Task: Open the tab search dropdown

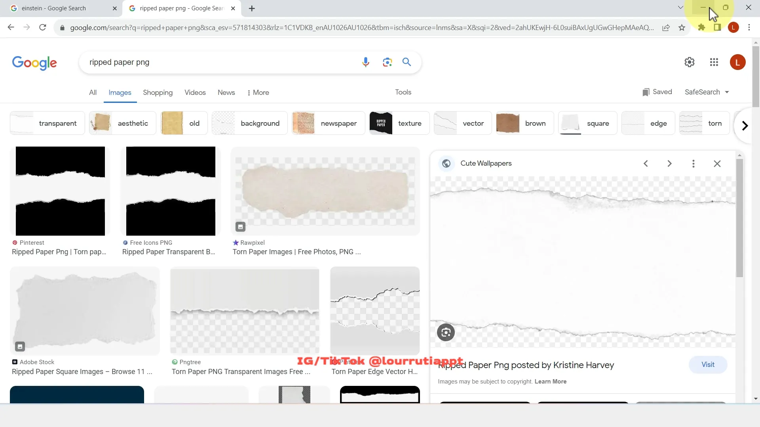Action: point(680,8)
